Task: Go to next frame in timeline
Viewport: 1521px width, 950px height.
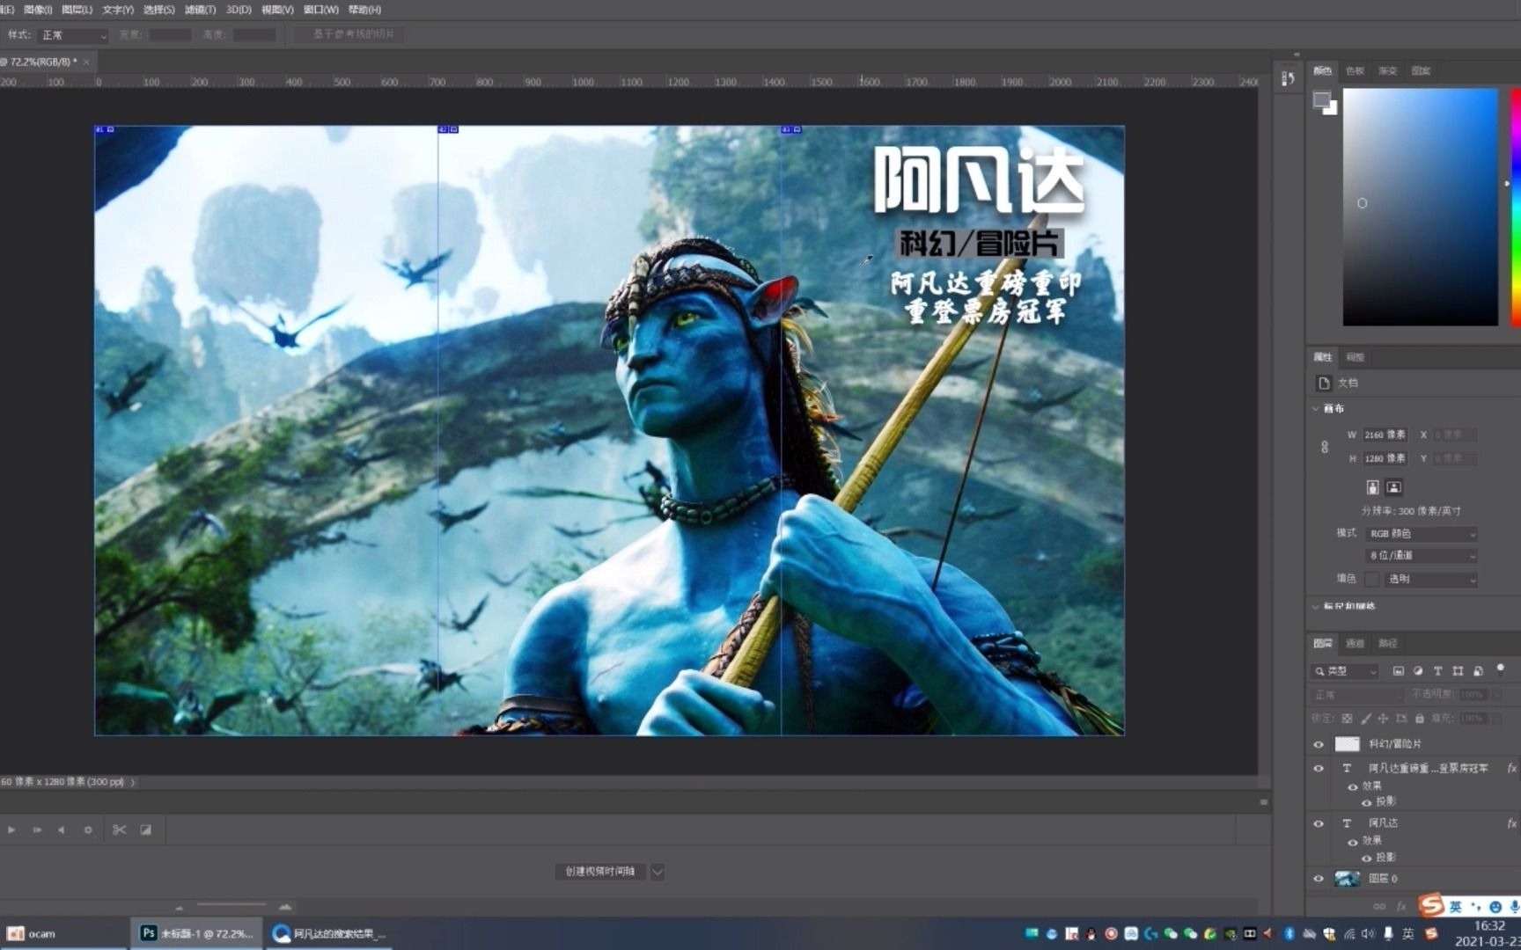Action: 37,829
